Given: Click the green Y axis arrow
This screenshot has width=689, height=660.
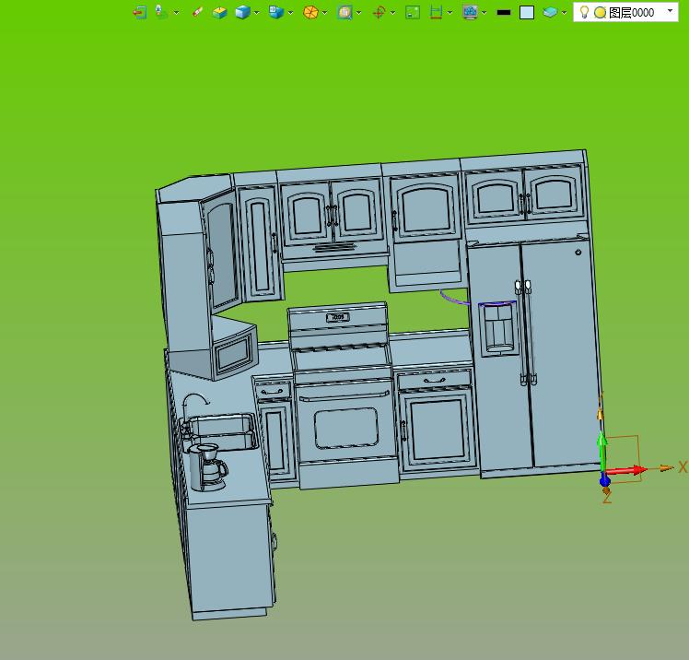Looking at the screenshot, I should (601, 452).
